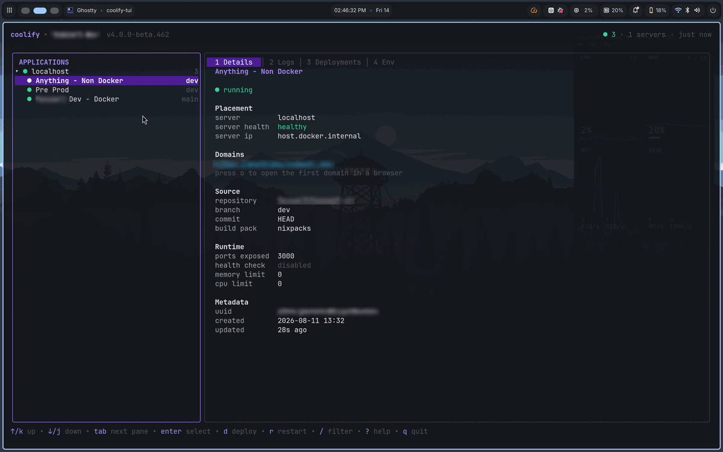Click the / filter shortcut hint
Screen dimensions: 723x452
[x=336, y=432]
